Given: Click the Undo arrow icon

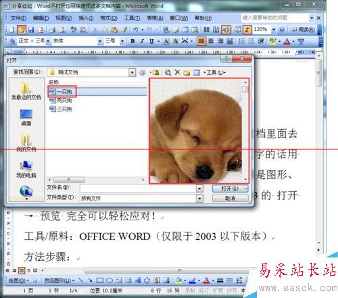Looking at the screenshot, I should [x=135, y=30].
